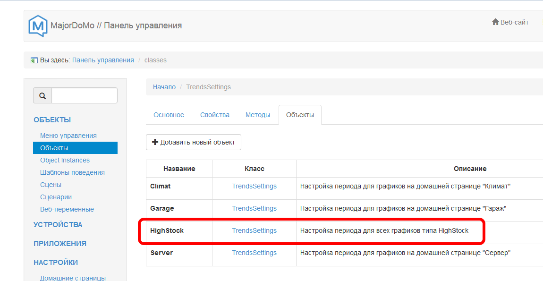This screenshot has height=281, width=543.
Task: Click MajorDoMo // Панель управления title
Action: (x=116, y=26)
